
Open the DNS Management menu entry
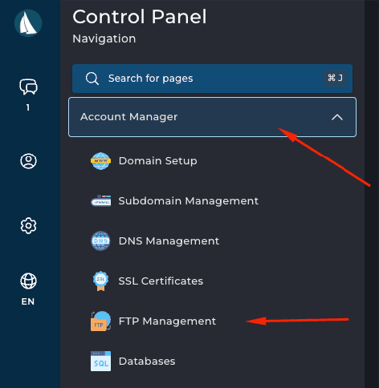pos(169,241)
